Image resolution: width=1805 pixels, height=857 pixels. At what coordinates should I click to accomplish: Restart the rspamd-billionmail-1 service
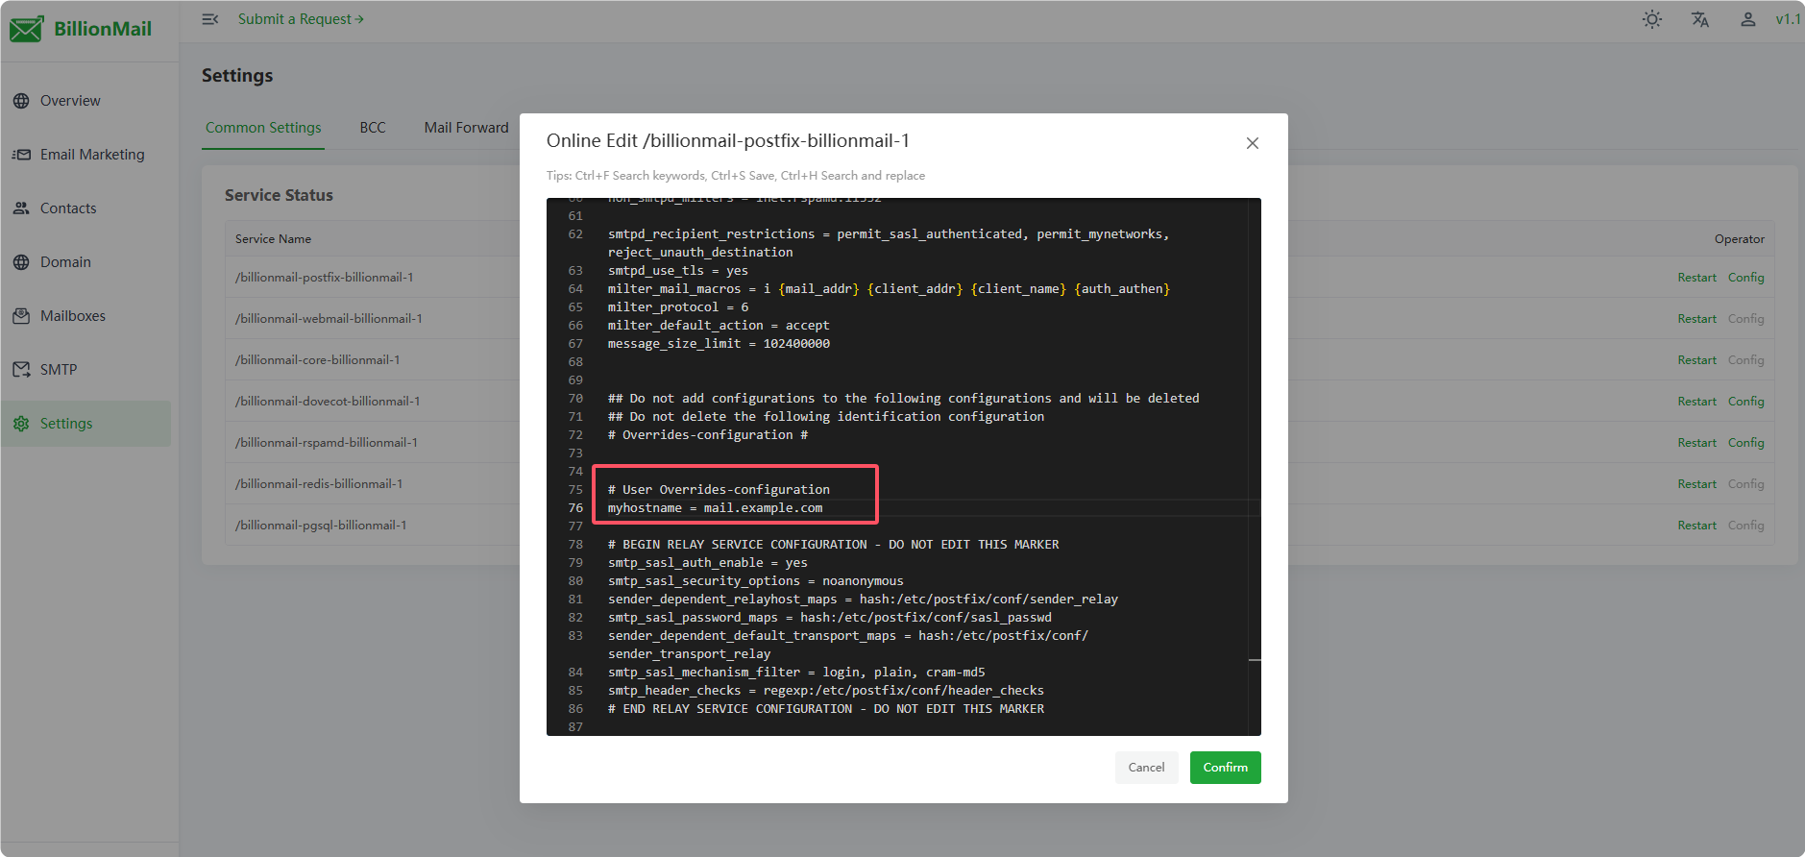1696,443
